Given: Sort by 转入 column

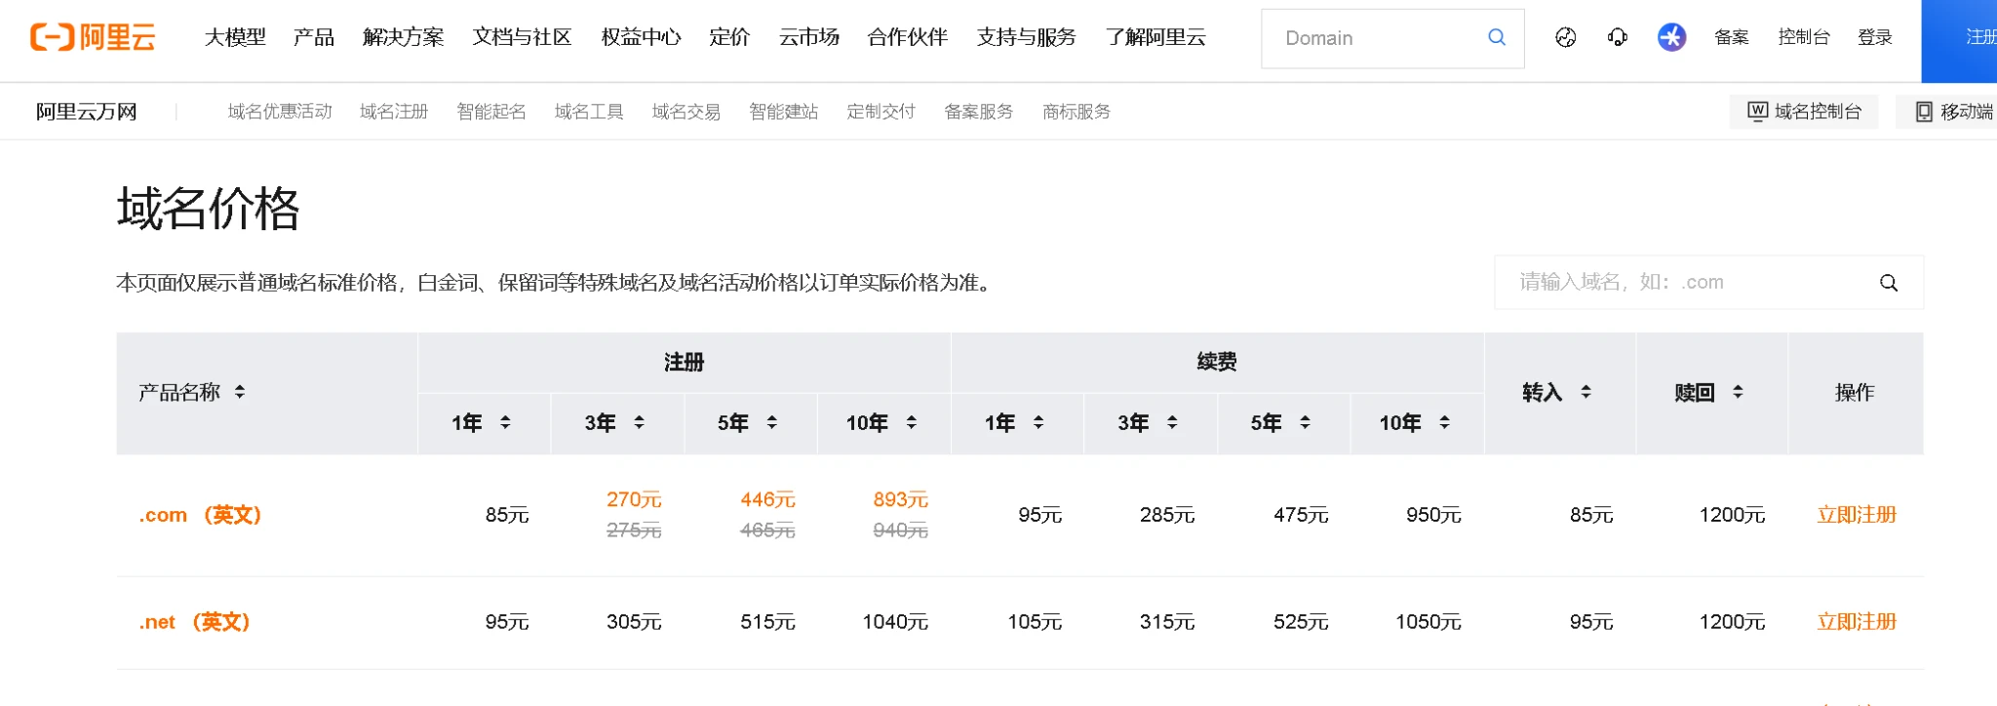Looking at the screenshot, I should tap(1586, 392).
